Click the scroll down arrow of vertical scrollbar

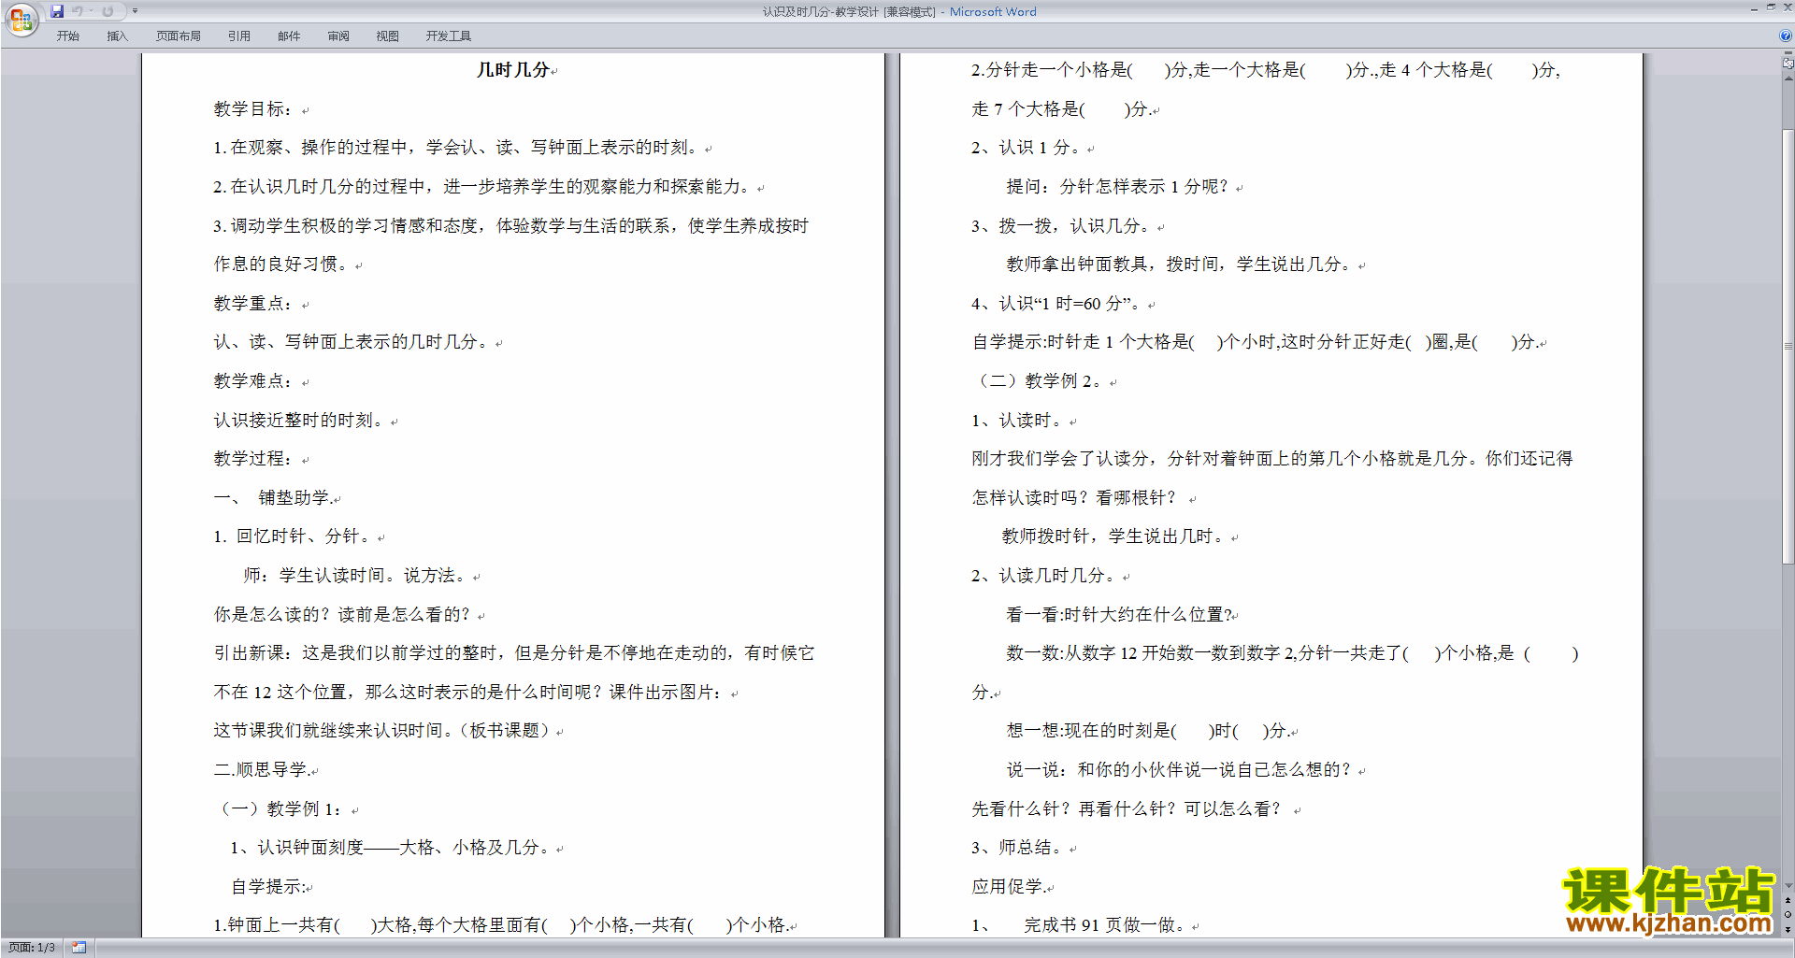click(1788, 885)
